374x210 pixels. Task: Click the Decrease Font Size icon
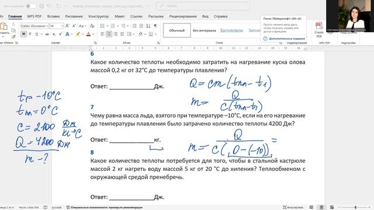point(74,26)
